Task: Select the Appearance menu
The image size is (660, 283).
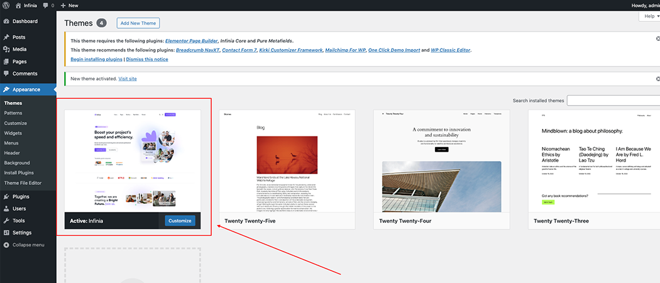Action: 28,89
